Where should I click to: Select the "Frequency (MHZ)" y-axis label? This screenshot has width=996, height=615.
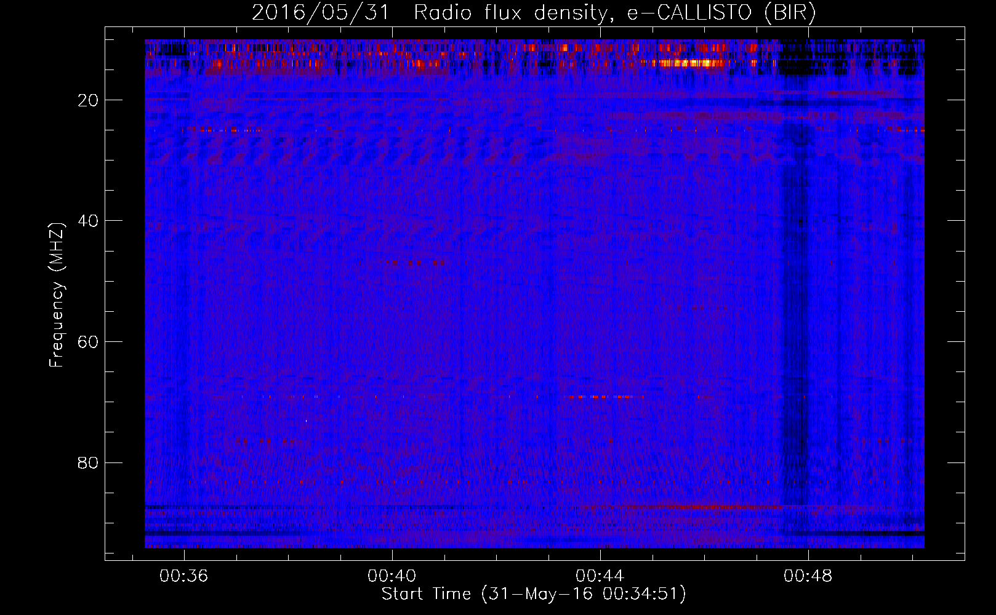point(57,295)
